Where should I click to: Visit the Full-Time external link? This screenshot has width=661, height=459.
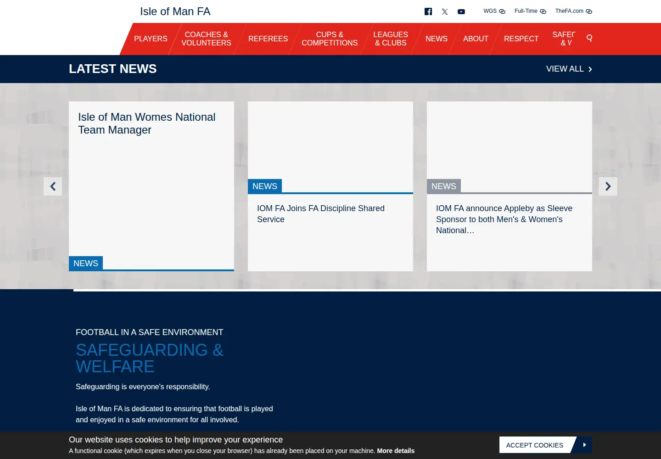[530, 11]
